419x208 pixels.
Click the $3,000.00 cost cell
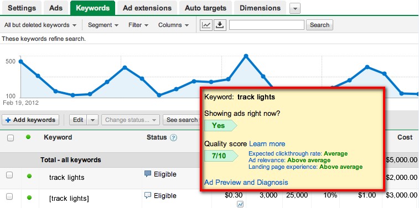[402, 195]
